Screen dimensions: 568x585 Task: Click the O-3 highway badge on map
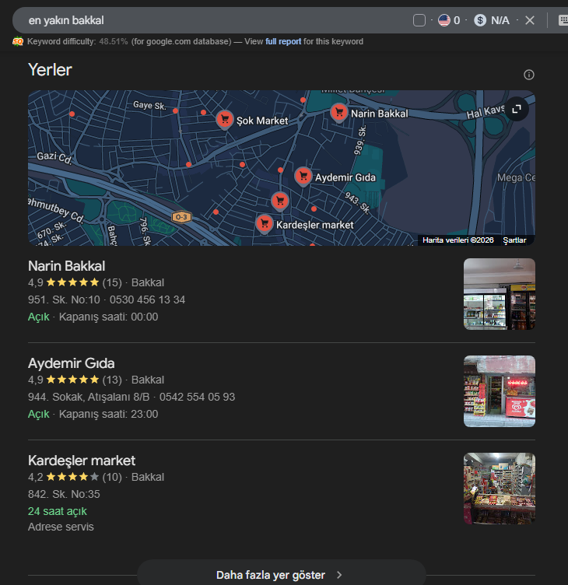[x=181, y=217]
